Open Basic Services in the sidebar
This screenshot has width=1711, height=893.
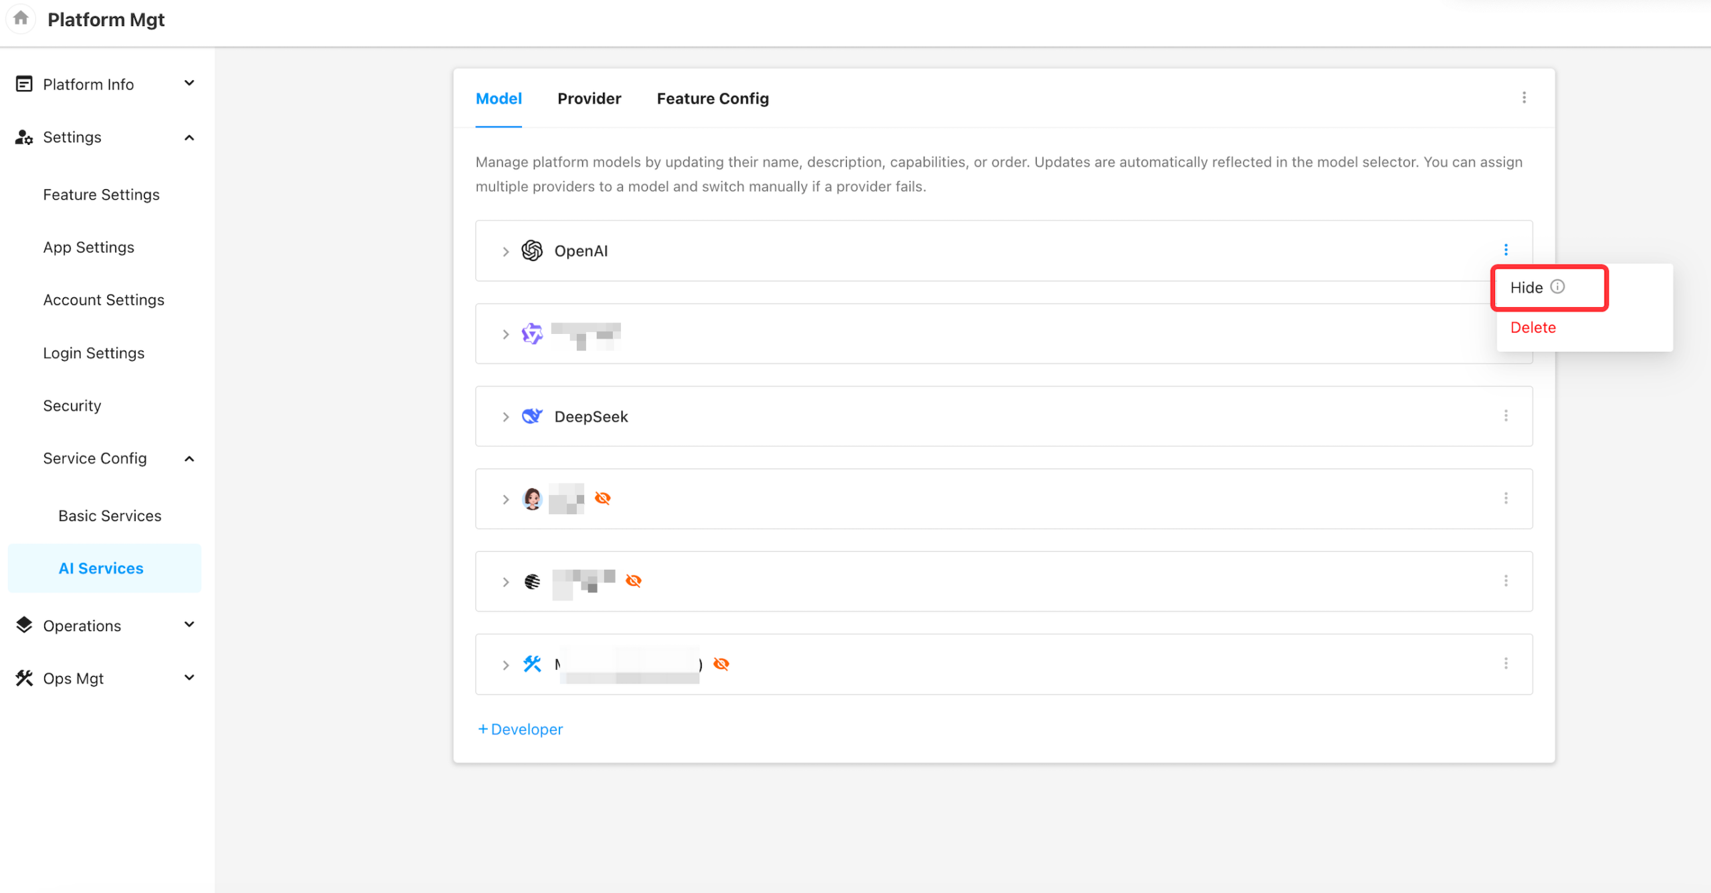tap(110, 516)
